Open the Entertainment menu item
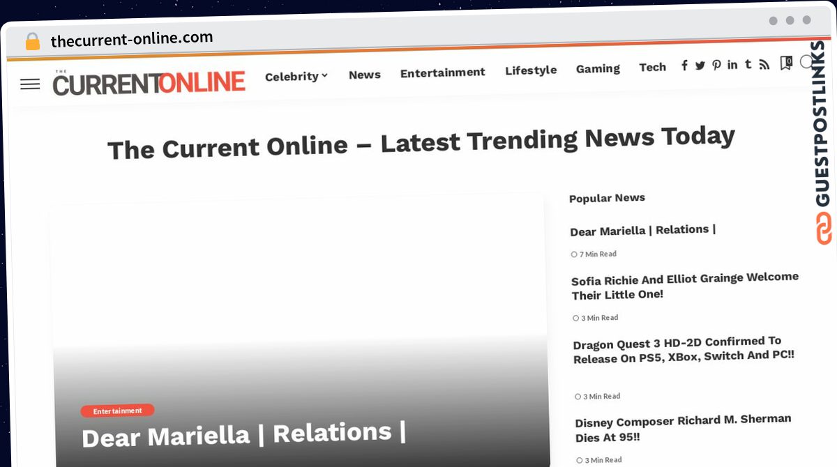 pos(443,72)
